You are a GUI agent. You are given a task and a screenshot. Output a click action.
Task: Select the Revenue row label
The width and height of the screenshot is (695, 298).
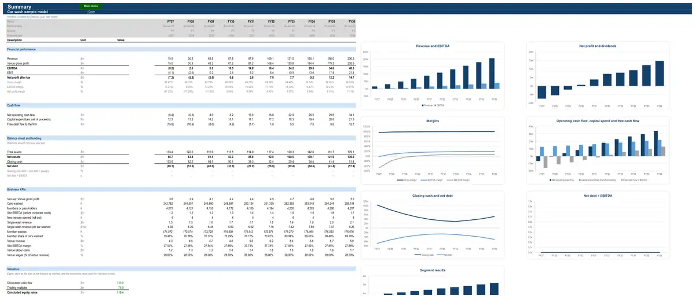point(12,59)
